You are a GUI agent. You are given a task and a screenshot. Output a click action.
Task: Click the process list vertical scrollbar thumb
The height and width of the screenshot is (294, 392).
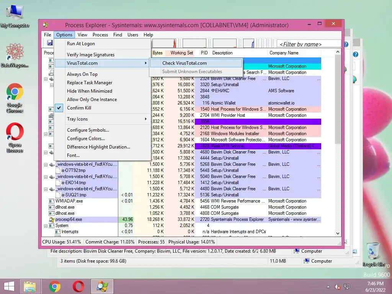[338, 100]
